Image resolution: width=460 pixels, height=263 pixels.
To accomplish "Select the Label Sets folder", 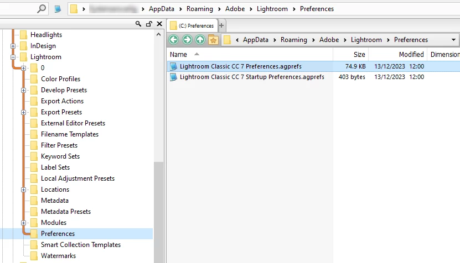I will pos(55,167).
